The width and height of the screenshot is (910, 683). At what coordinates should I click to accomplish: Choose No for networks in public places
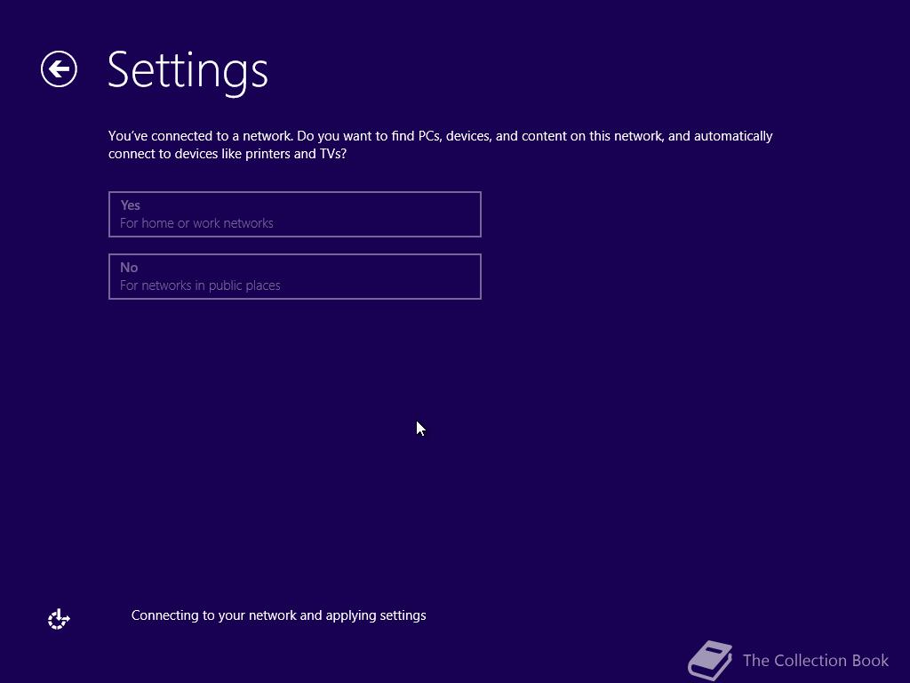click(x=295, y=277)
